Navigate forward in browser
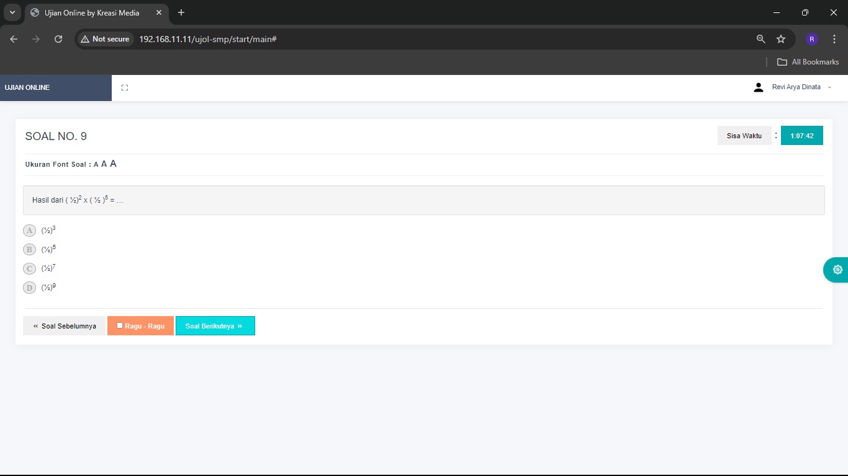Image resolution: width=848 pixels, height=476 pixels. pyautogui.click(x=36, y=39)
